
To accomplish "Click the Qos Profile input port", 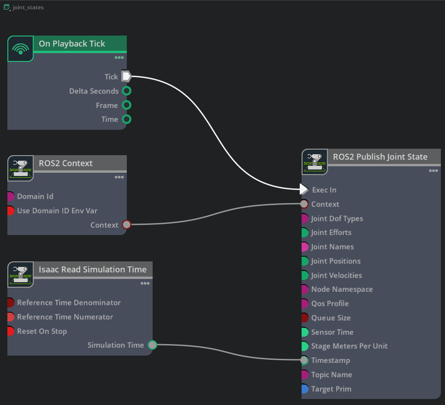I will tap(305, 303).
